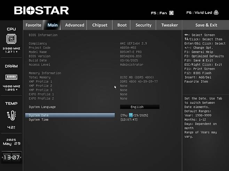Click the highlighted month 05 field
The width and height of the screenshot is (229, 171).
click(x=131, y=115)
